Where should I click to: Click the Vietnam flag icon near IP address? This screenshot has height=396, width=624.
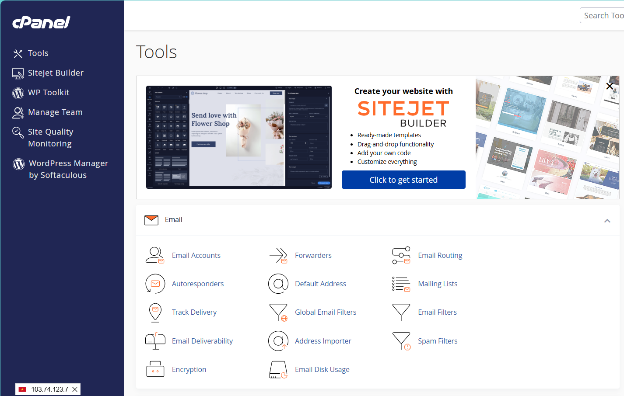pos(22,389)
